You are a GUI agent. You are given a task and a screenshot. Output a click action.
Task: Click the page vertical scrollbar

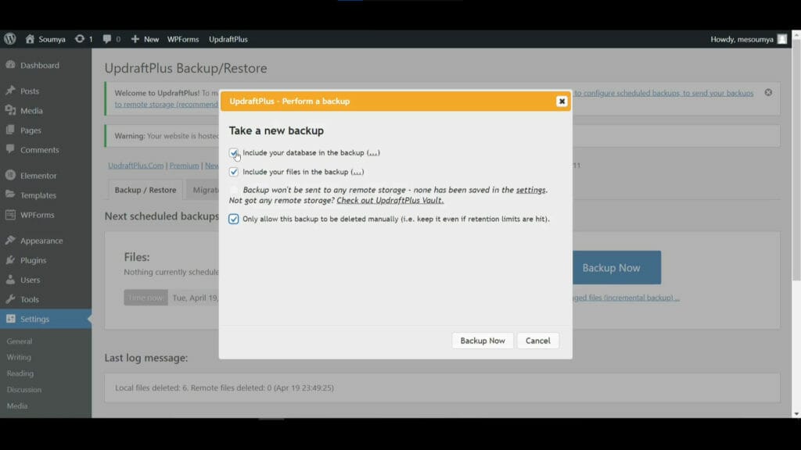click(796, 159)
